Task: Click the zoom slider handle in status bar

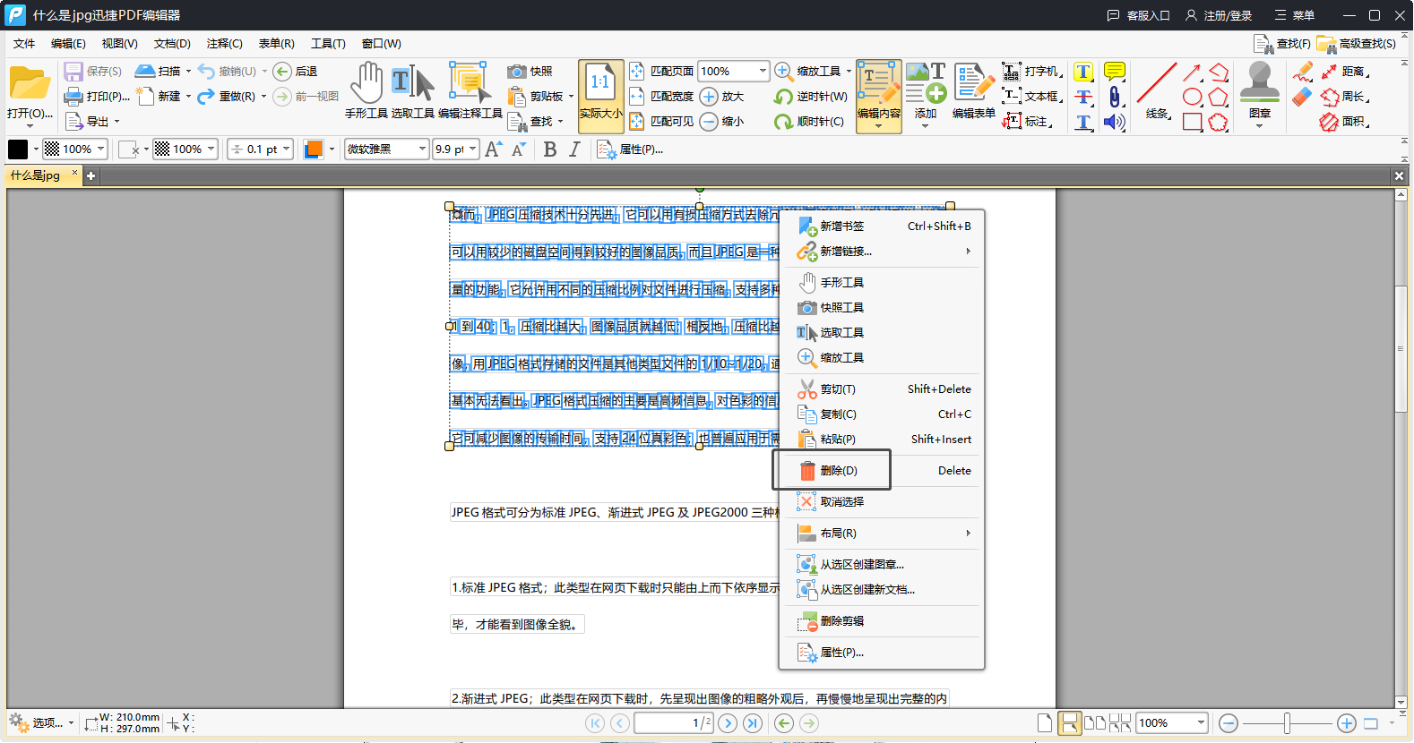Action: [x=1287, y=723]
